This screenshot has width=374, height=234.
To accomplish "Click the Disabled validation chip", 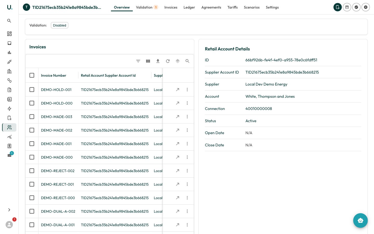I will pyautogui.click(x=59, y=25).
